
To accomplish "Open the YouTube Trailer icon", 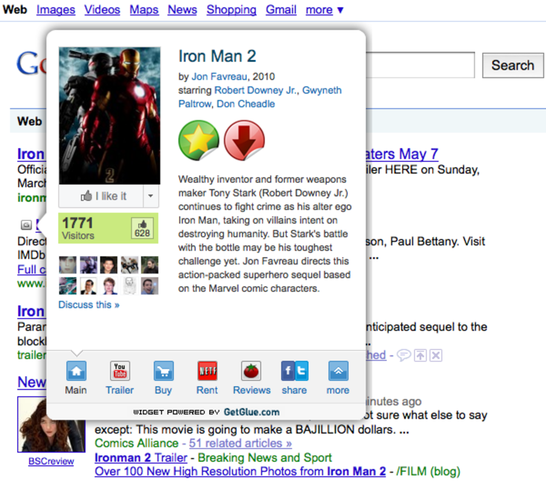I will (120, 371).
